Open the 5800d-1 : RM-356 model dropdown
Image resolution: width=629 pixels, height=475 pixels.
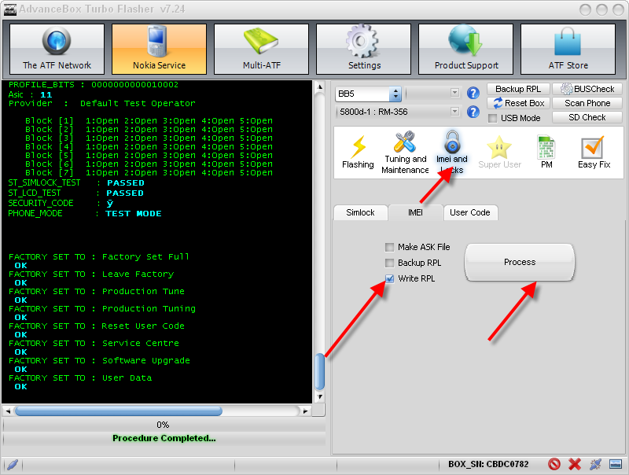click(454, 111)
